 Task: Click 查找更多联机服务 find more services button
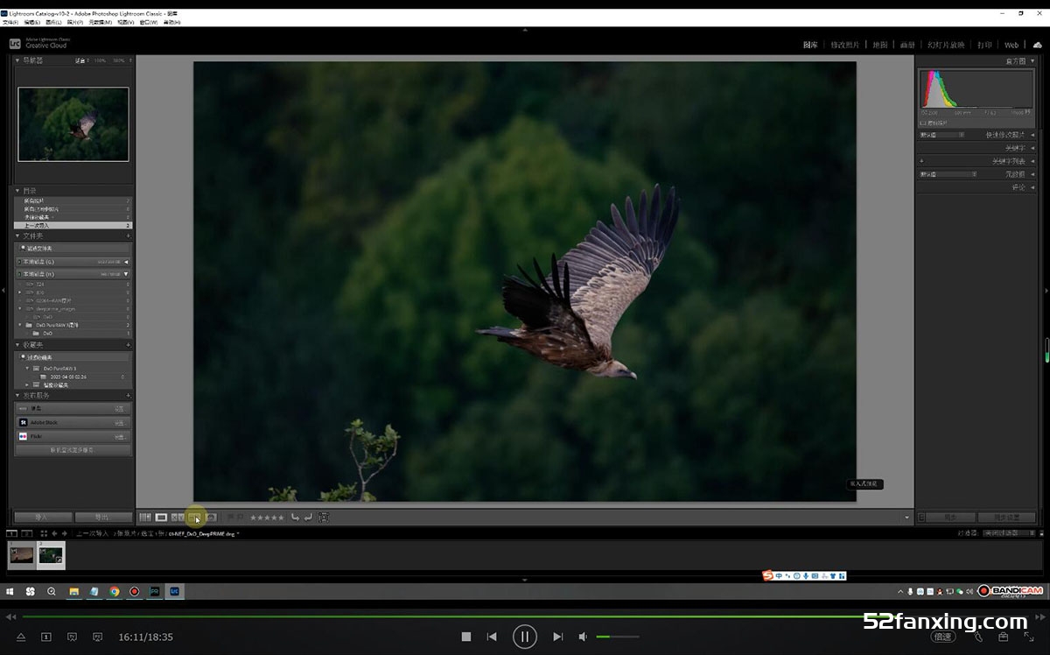click(73, 450)
